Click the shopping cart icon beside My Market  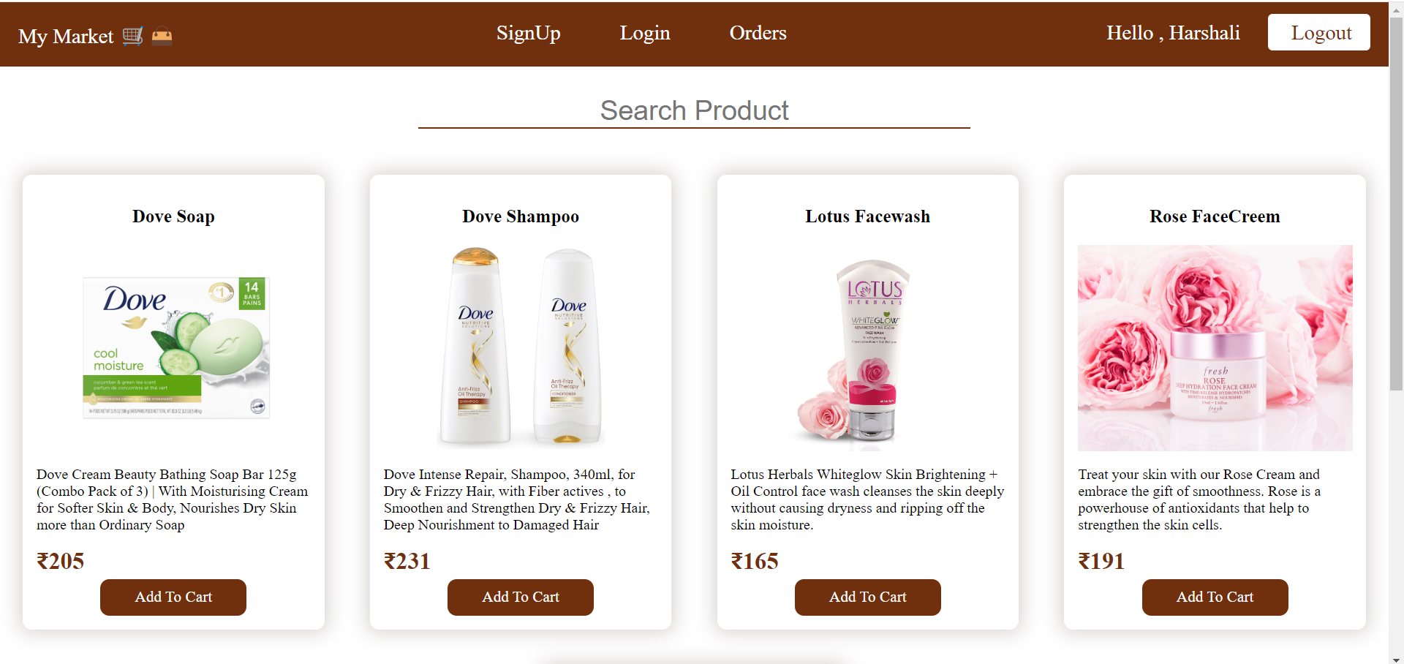point(132,36)
